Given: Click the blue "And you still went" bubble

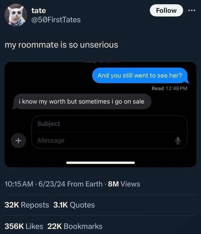Looking at the screenshot, I should click(140, 75).
